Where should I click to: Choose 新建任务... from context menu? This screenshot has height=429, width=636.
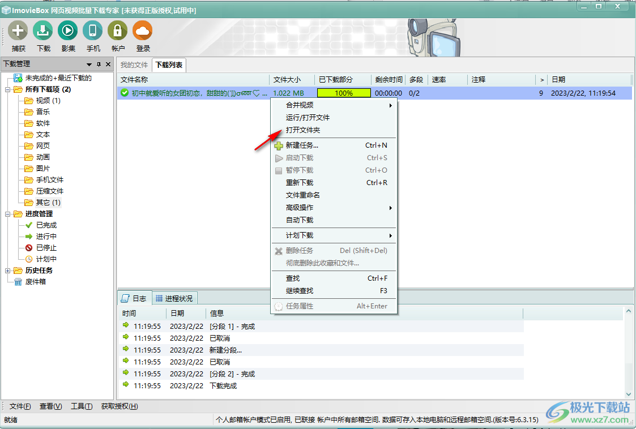(x=334, y=145)
